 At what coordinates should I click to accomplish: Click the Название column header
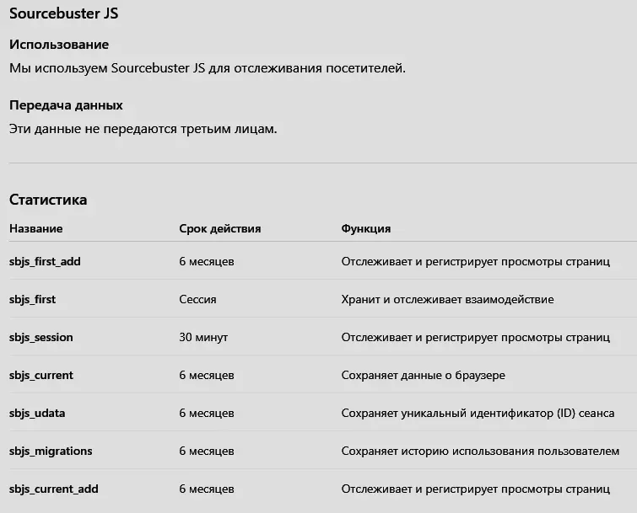pos(35,228)
